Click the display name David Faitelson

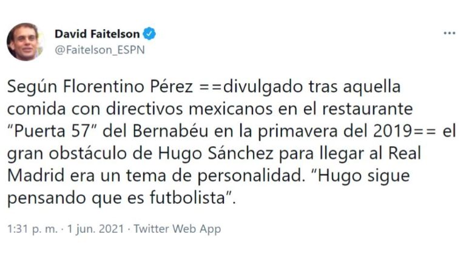tap(97, 34)
